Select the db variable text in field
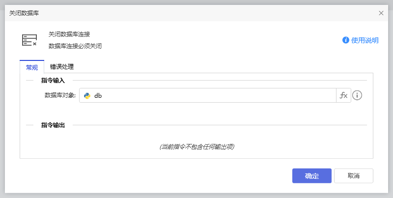 click(98, 96)
